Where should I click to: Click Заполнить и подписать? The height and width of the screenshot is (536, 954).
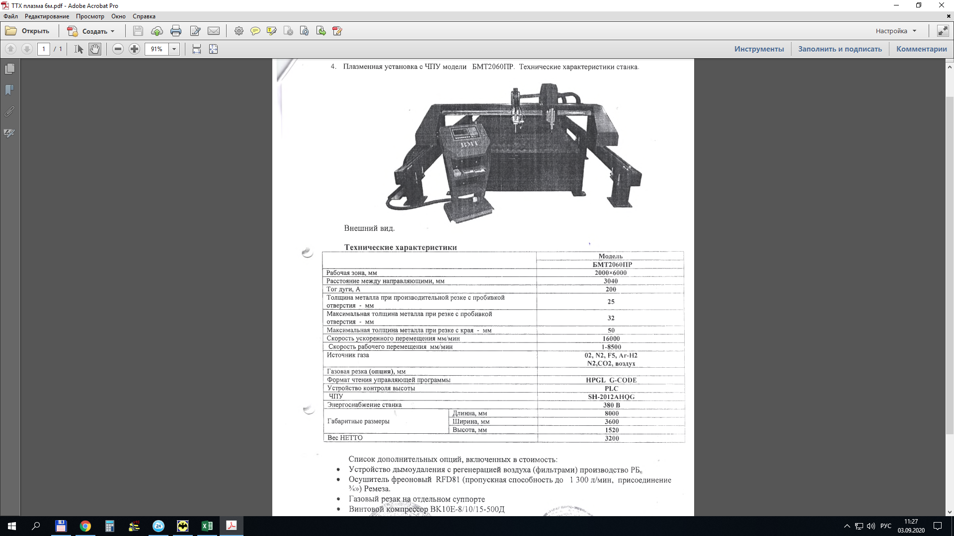pos(840,49)
